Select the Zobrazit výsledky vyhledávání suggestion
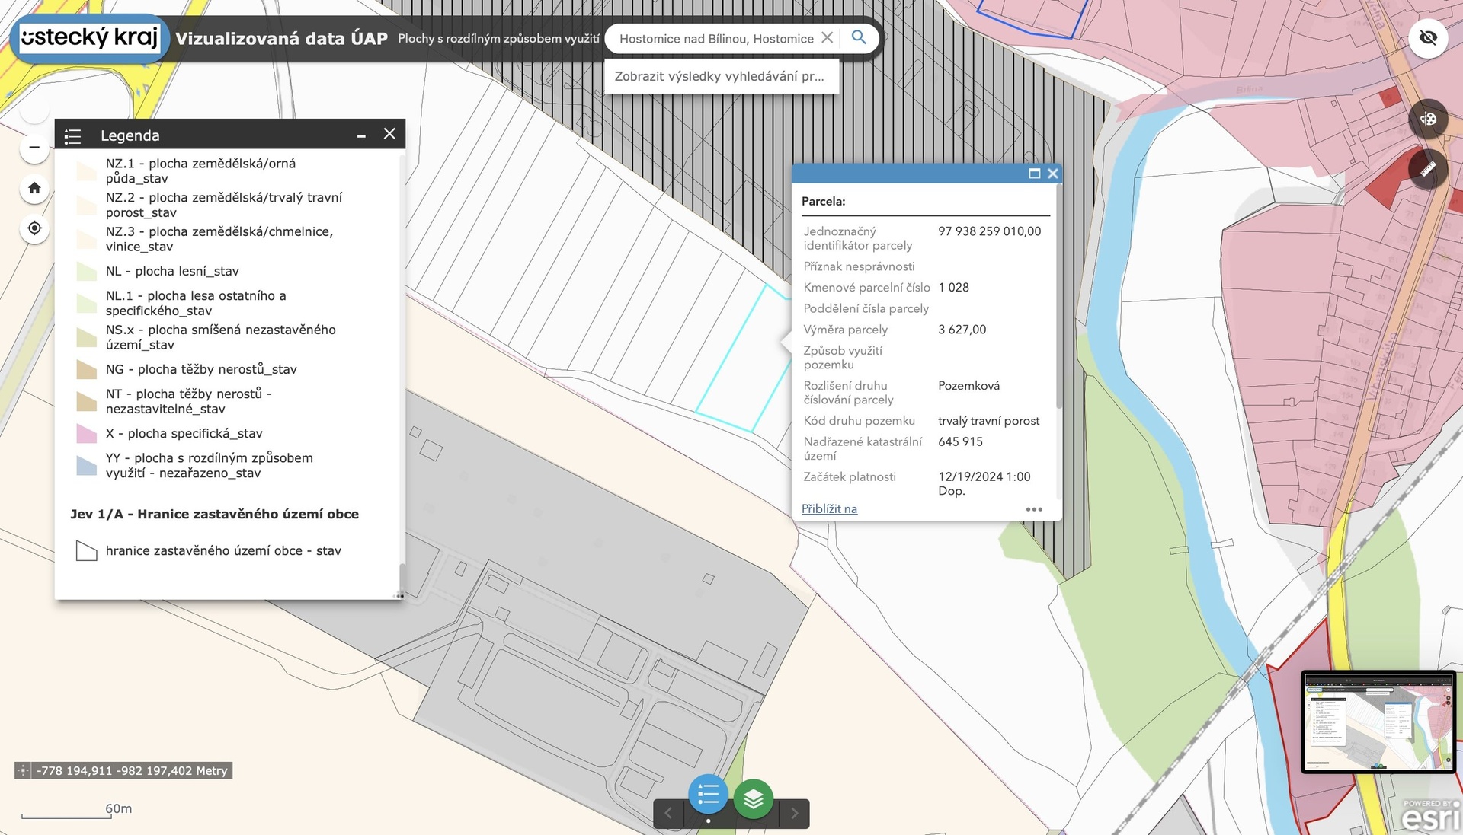This screenshot has height=835, width=1463. click(721, 76)
